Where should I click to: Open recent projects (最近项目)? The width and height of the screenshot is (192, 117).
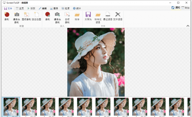point(108,17)
